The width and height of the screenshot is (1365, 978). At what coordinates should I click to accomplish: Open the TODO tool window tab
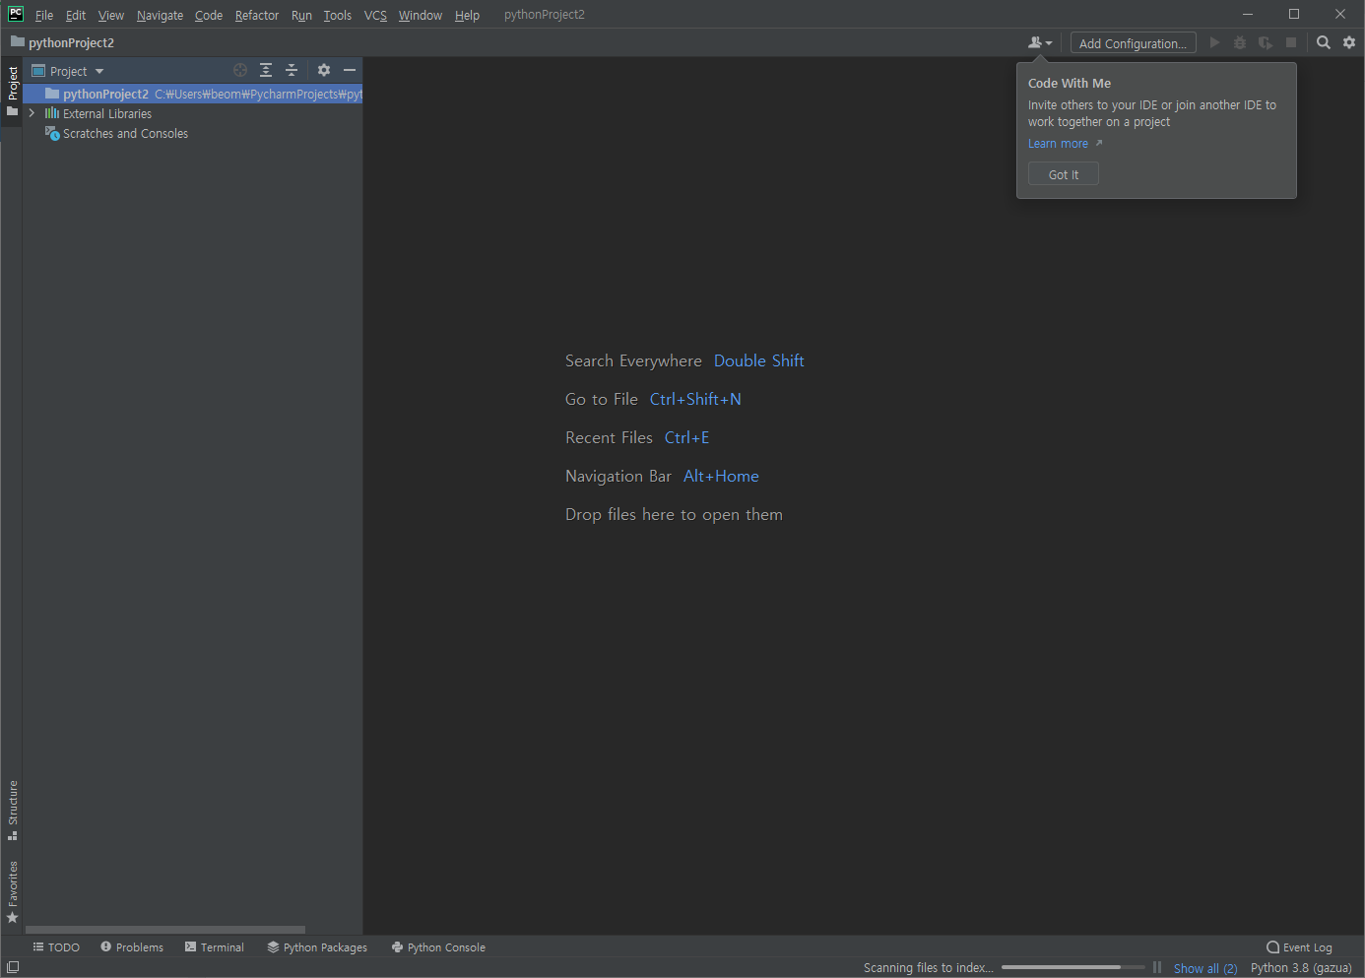pos(56,946)
